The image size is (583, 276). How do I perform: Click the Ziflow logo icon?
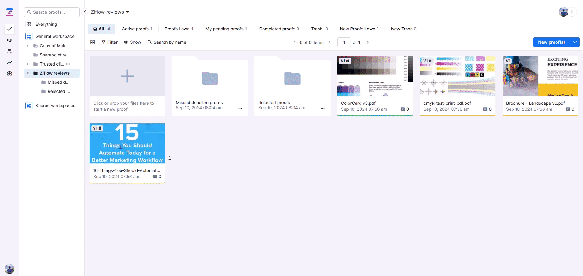[x=9, y=12]
